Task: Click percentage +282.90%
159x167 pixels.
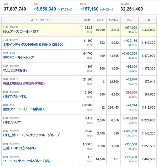Action: click(x=132, y=136)
